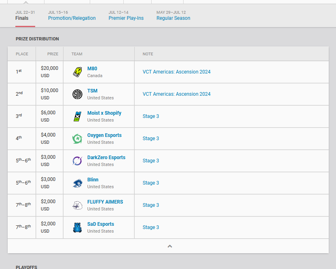Click the PLACE column header
The height and width of the screenshot is (269, 336).
(x=22, y=54)
